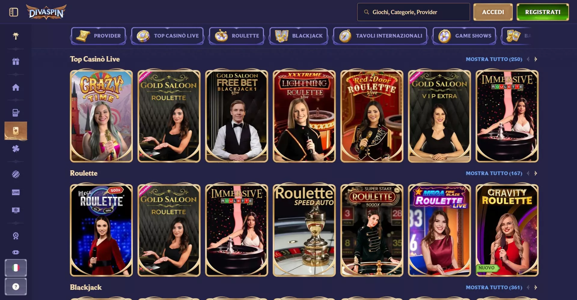Focus the Giochi, Categorie, Provider search field
The height and width of the screenshot is (300, 577).
coord(413,12)
